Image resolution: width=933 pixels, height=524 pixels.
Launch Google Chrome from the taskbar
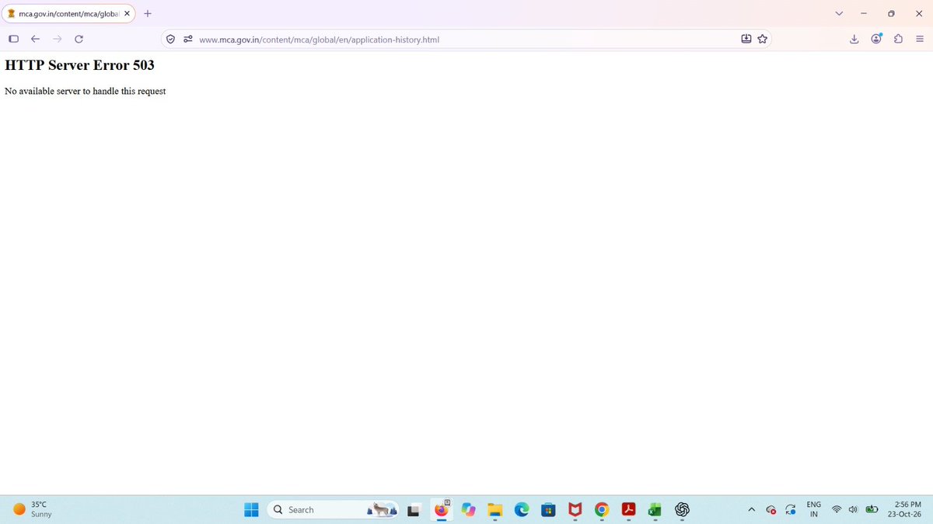[x=601, y=509]
